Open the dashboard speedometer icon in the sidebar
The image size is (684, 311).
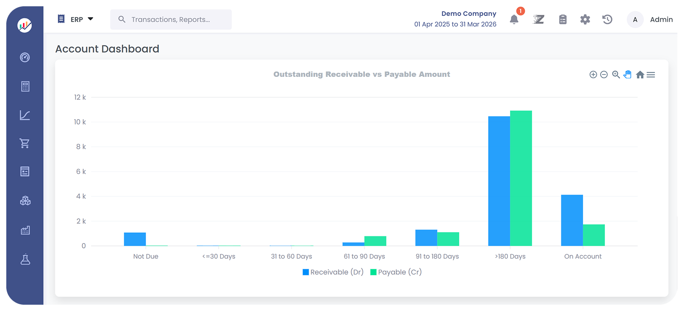point(25,58)
